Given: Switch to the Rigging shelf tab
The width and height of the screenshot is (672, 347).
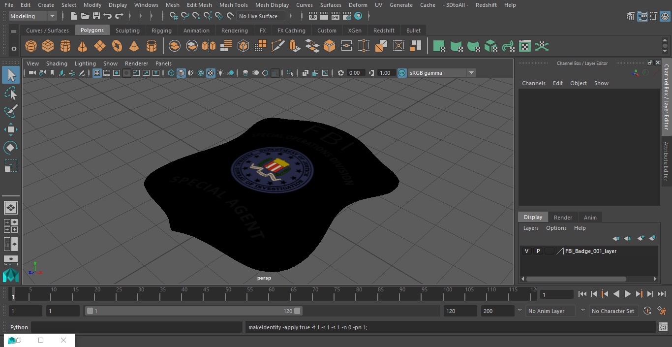Looking at the screenshot, I should (x=161, y=31).
